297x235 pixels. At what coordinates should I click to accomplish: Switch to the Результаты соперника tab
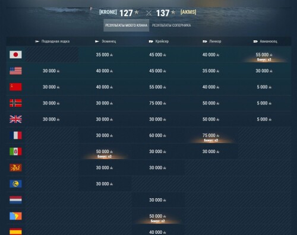coord(172,26)
